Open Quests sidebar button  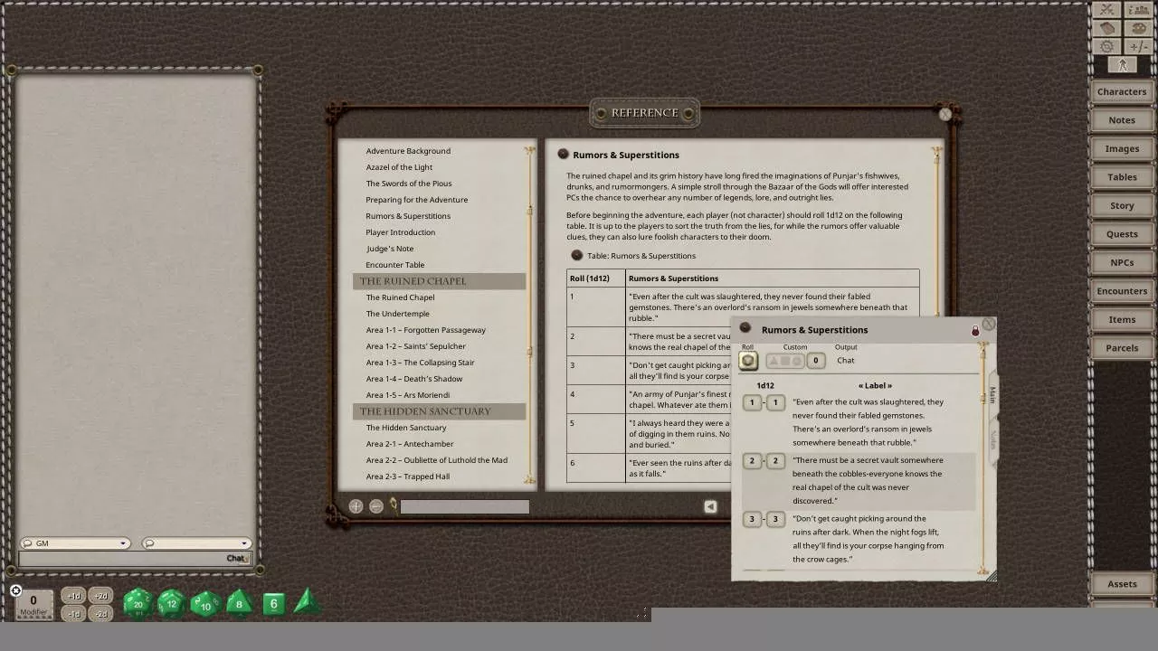(1122, 234)
